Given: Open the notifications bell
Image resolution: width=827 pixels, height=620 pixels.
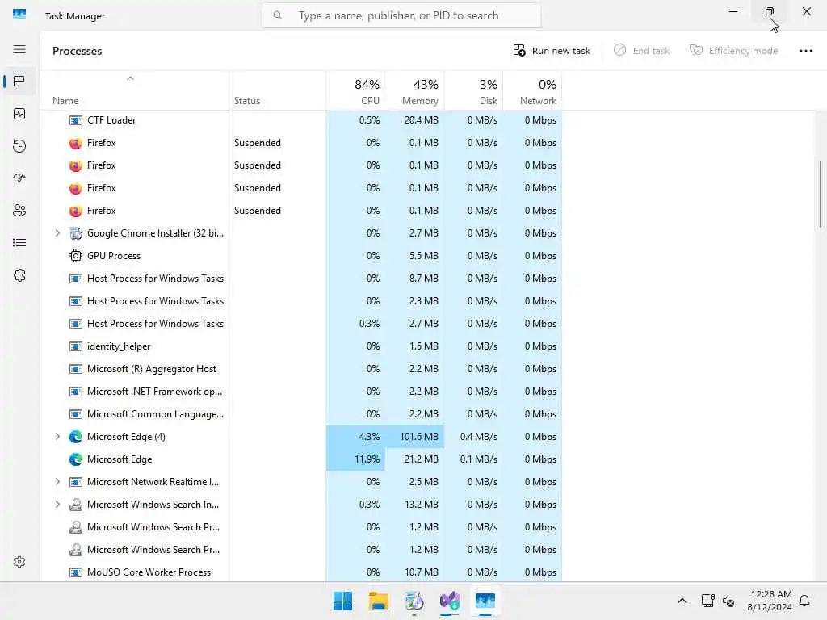Looking at the screenshot, I should pos(804,601).
